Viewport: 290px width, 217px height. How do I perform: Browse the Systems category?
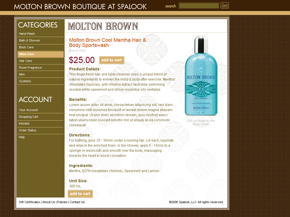pyautogui.click(x=25, y=81)
